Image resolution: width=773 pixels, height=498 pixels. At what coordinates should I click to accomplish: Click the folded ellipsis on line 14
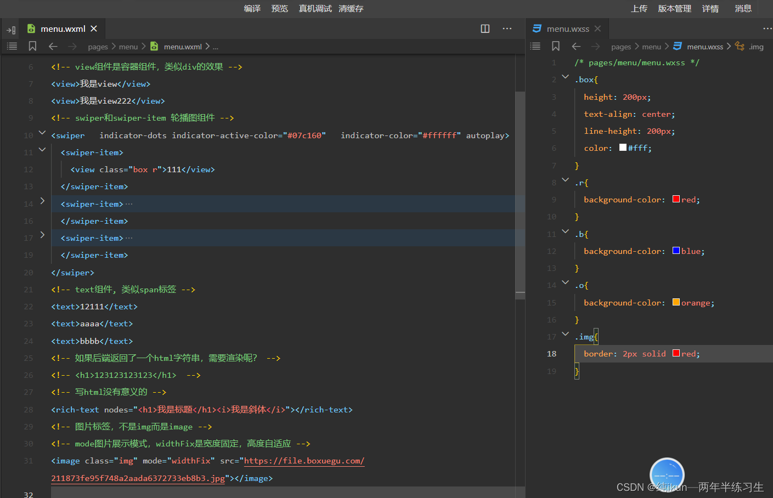129,204
